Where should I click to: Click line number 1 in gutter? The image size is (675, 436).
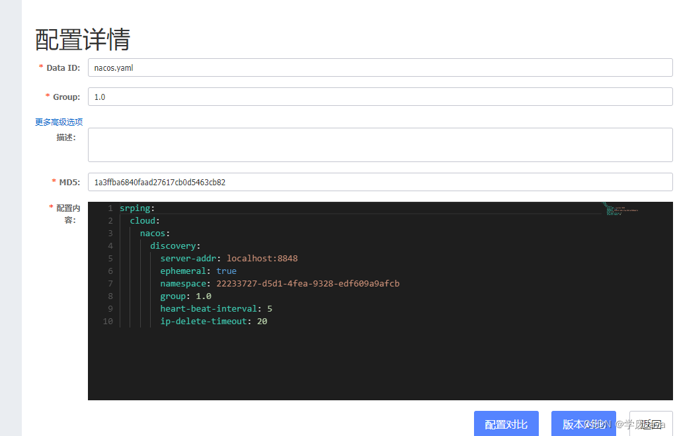click(110, 208)
